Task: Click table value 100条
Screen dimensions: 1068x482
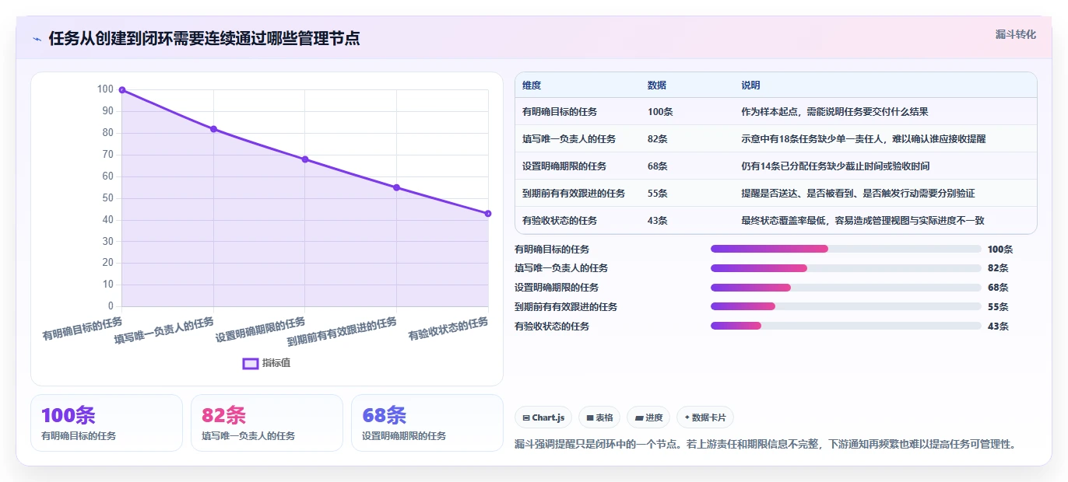Action: click(x=660, y=112)
